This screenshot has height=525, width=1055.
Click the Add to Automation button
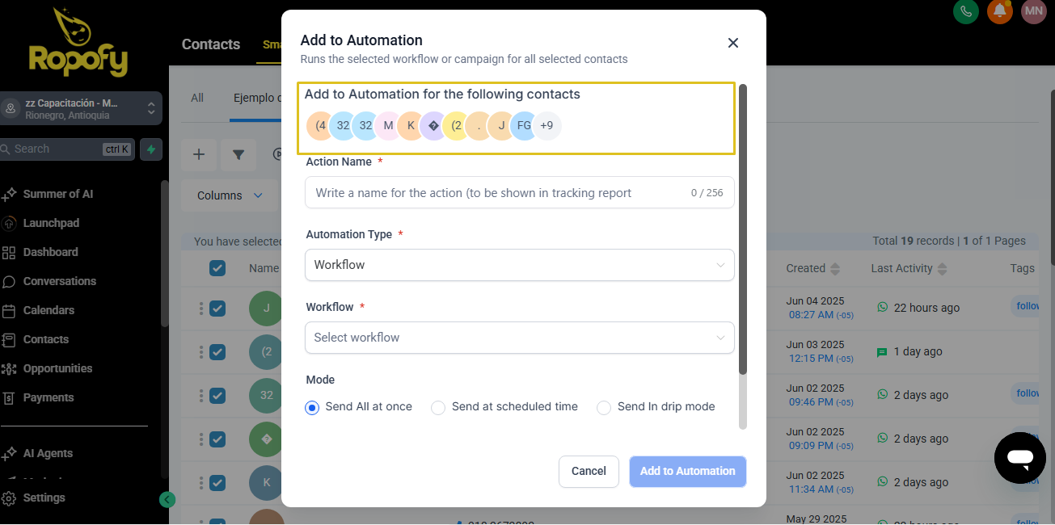688,472
